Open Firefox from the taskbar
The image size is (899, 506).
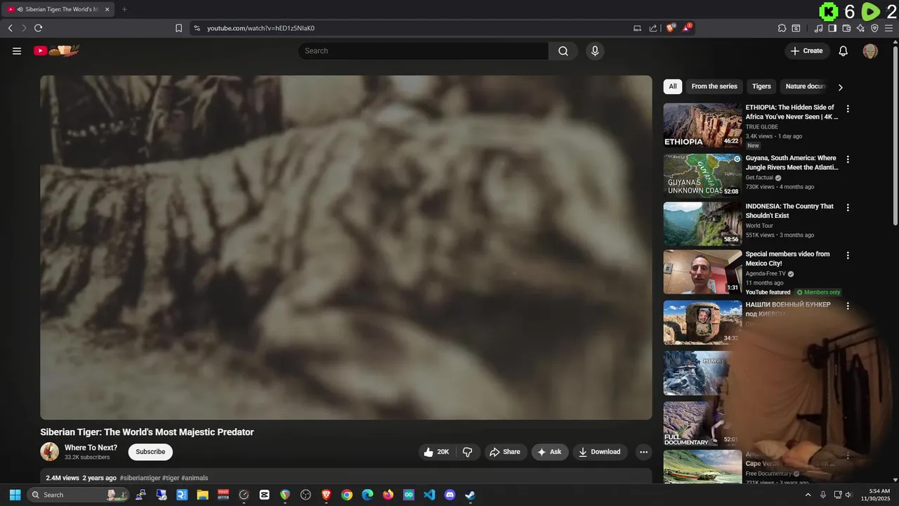pyautogui.click(x=388, y=495)
